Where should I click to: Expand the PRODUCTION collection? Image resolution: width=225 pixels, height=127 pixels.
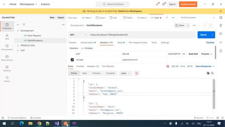[x=18, y=46]
